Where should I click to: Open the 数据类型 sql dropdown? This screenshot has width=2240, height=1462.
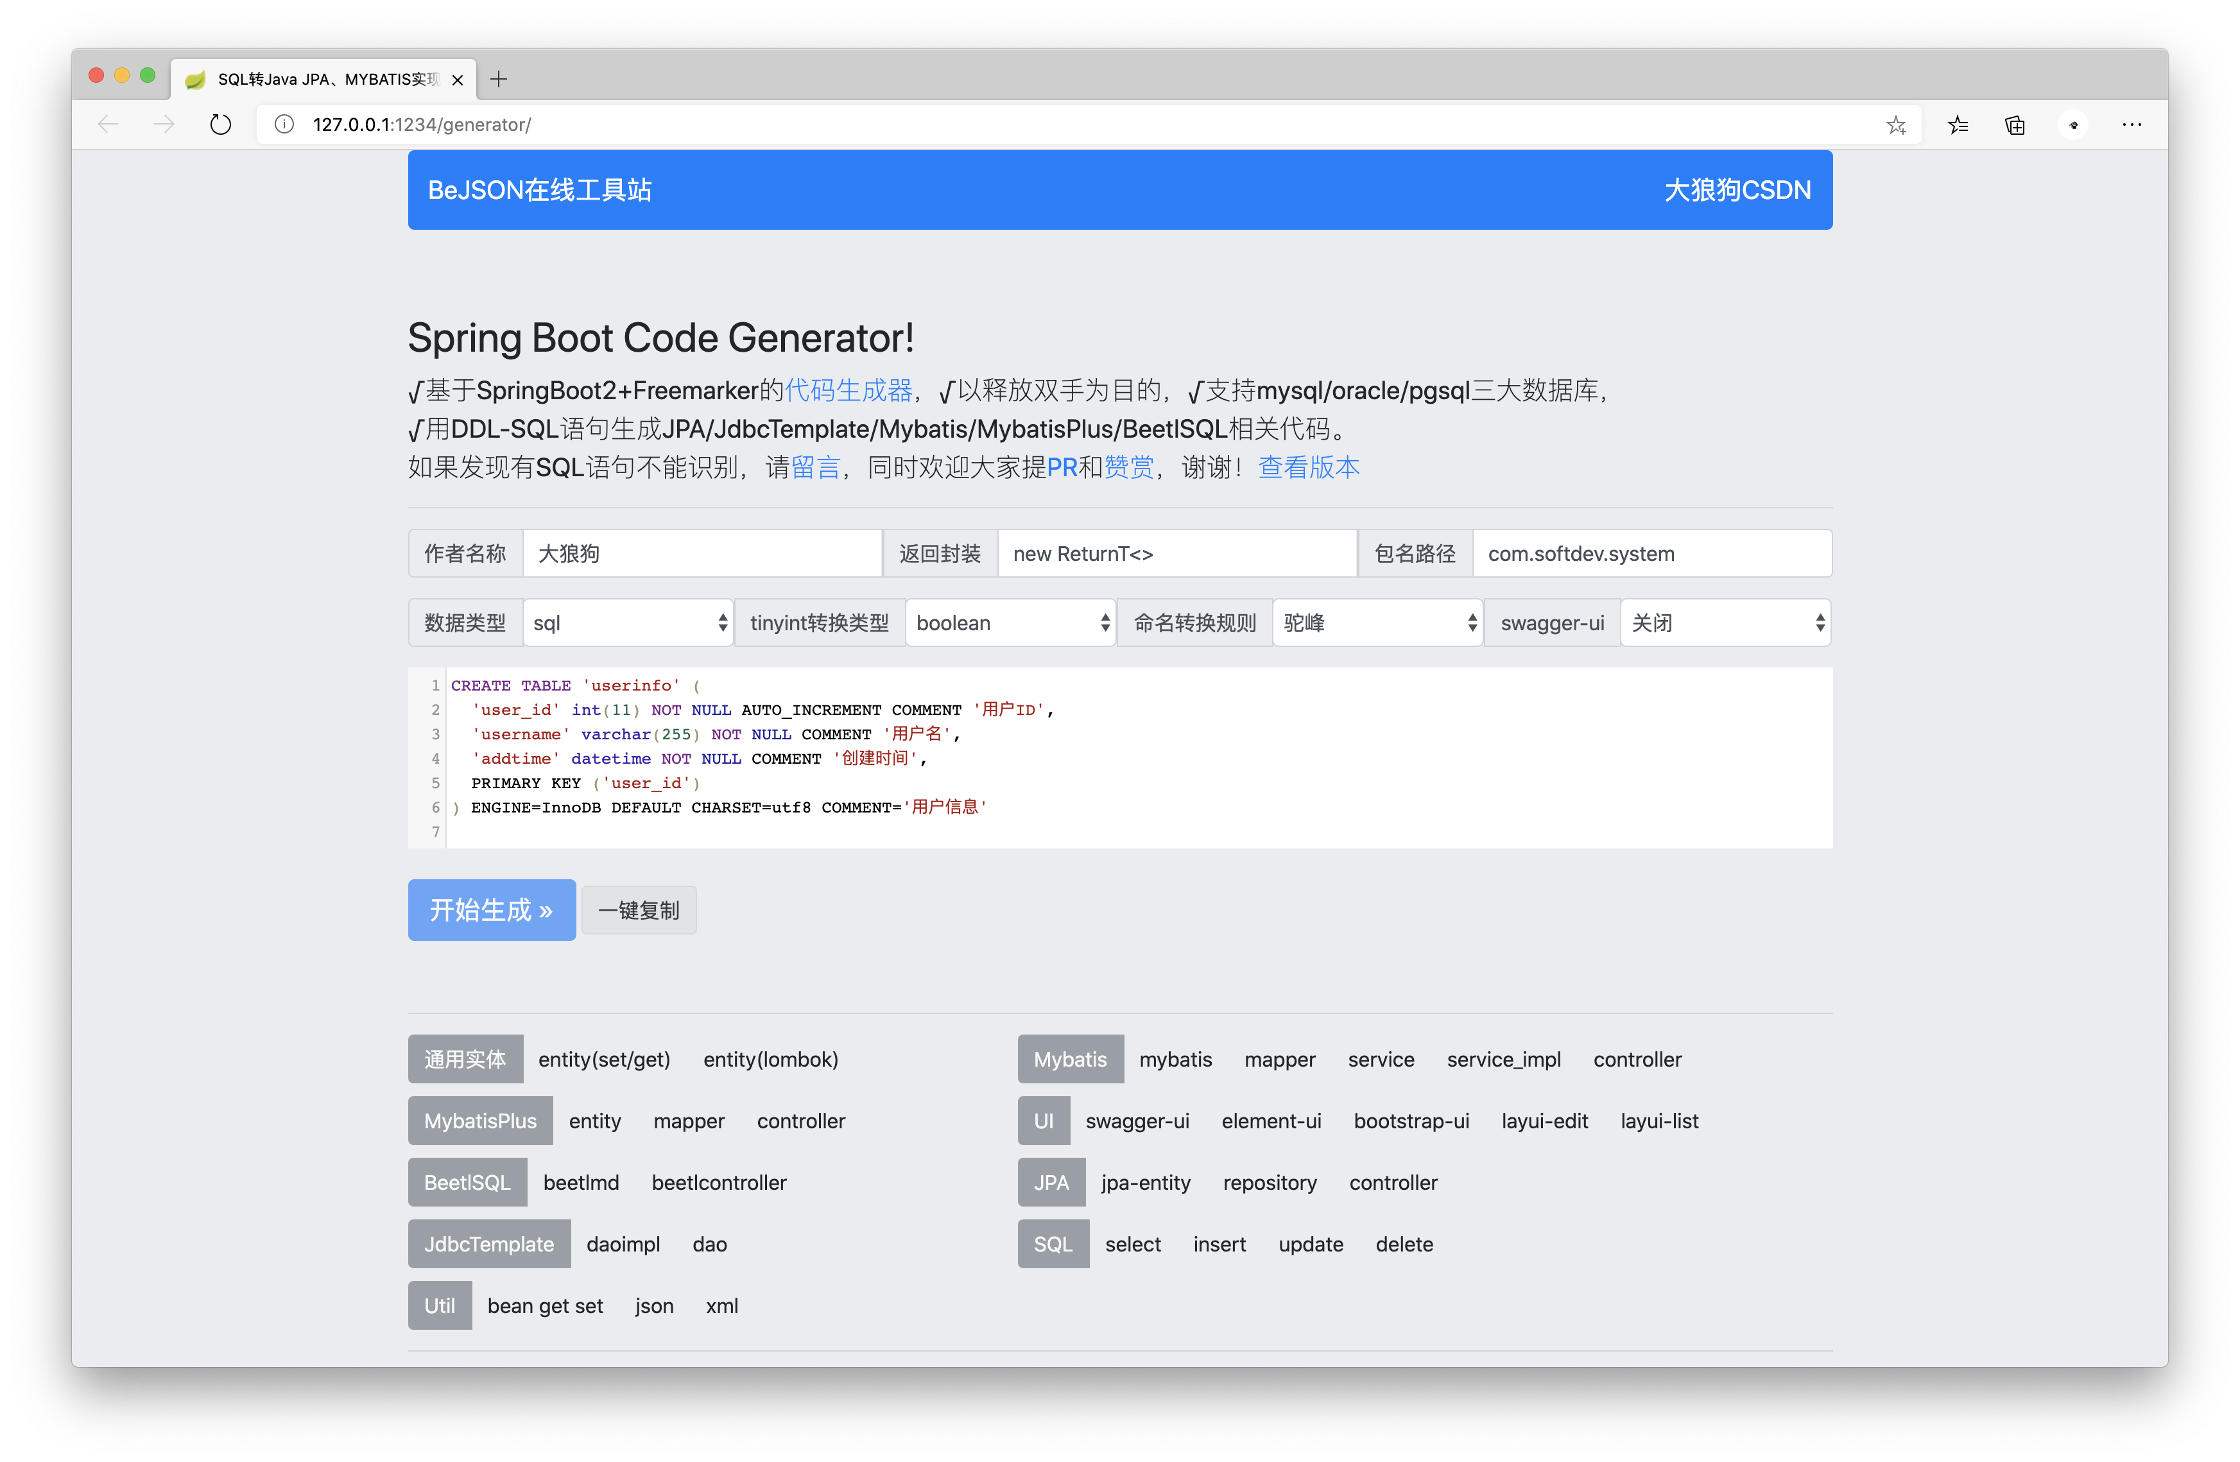628,623
